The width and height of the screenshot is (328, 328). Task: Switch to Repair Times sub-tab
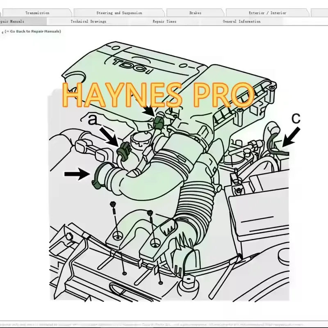pos(164,21)
